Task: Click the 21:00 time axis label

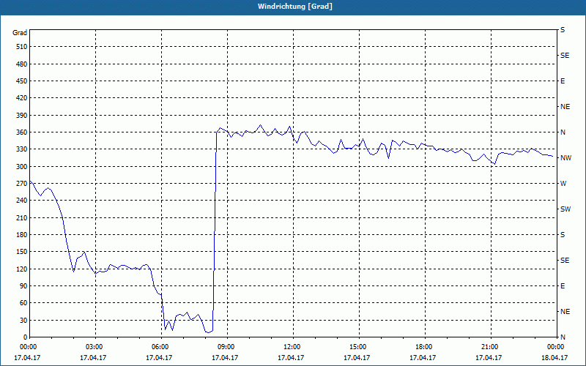Action: click(x=491, y=346)
